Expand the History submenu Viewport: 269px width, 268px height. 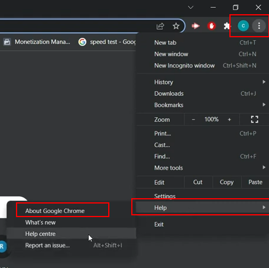(x=203, y=82)
